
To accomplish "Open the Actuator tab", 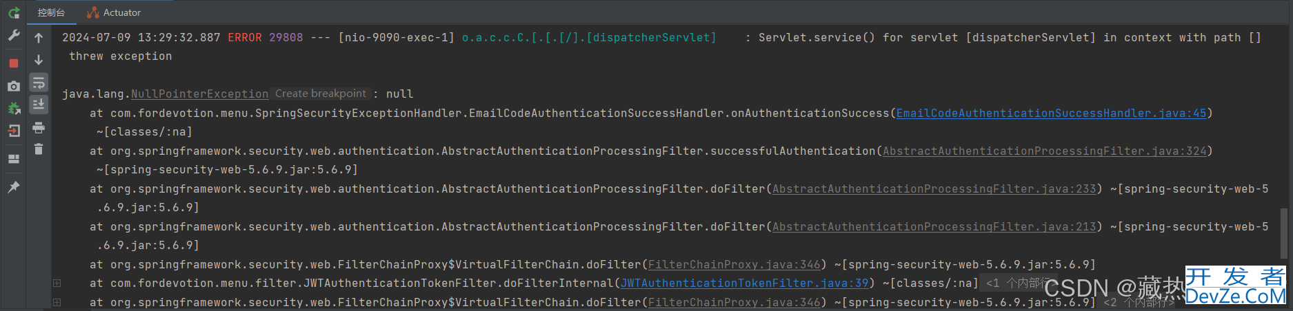I will (114, 12).
